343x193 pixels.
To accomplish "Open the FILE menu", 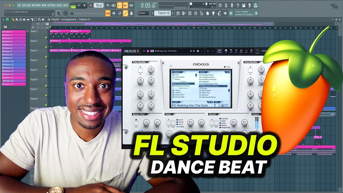I will (x=19, y=5).
